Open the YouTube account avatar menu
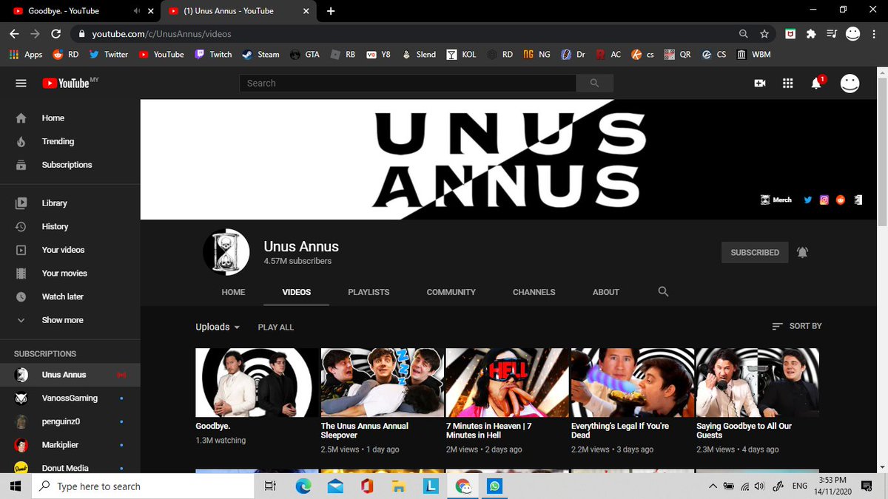 pyautogui.click(x=850, y=84)
